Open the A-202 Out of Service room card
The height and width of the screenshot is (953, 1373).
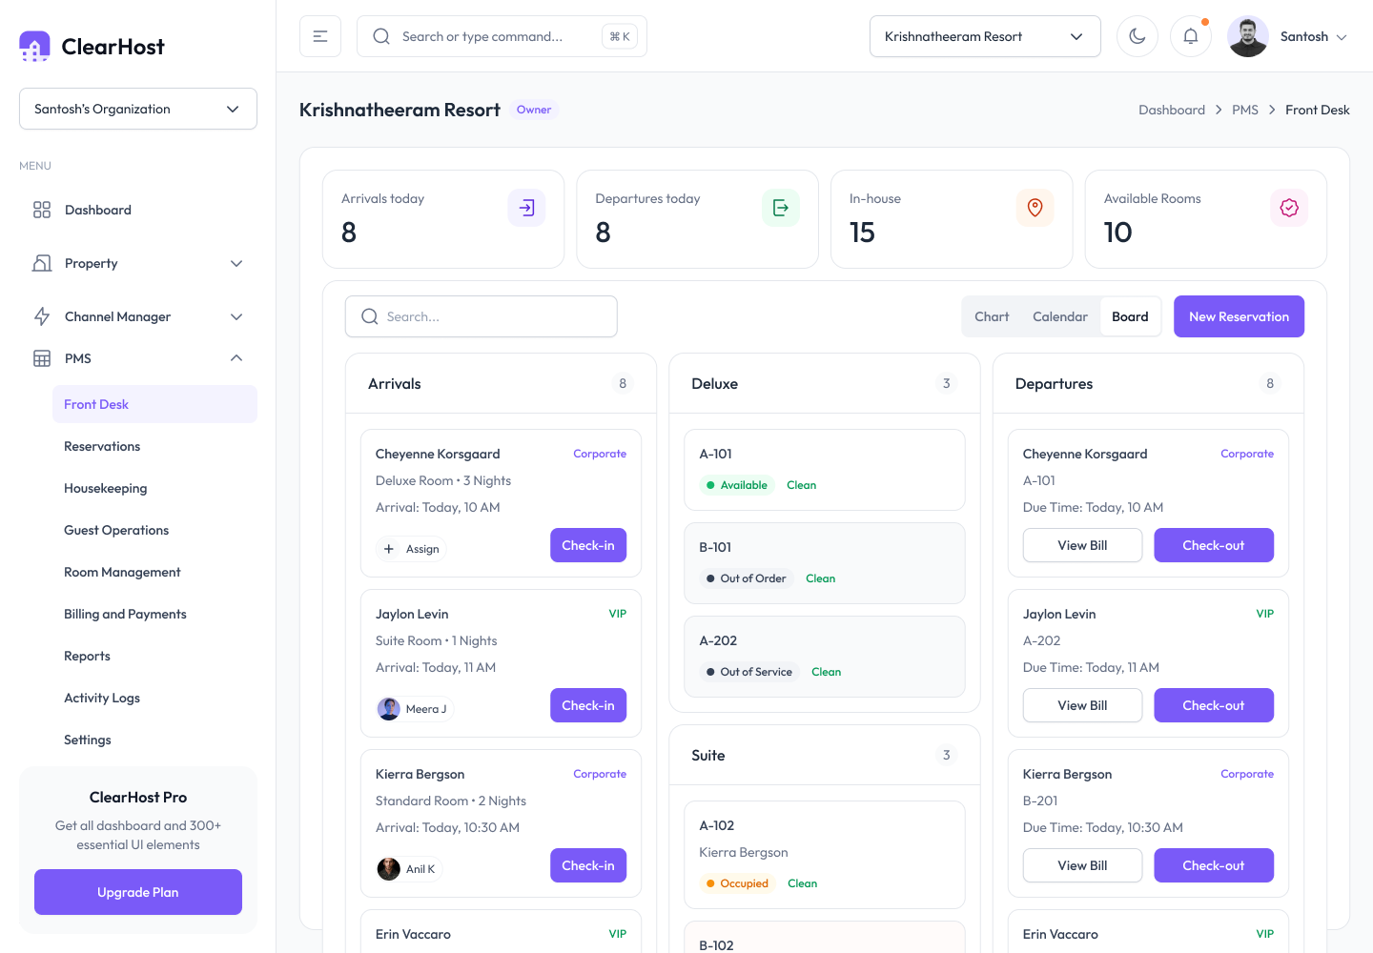[825, 657]
